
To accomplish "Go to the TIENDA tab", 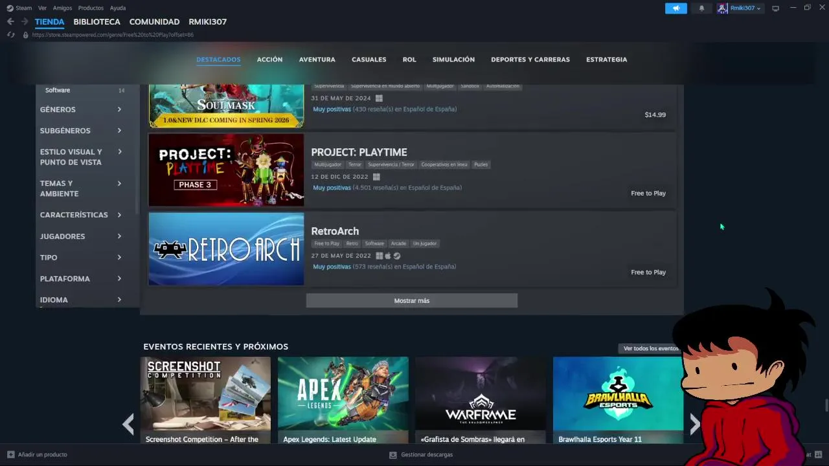I will coord(49,21).
